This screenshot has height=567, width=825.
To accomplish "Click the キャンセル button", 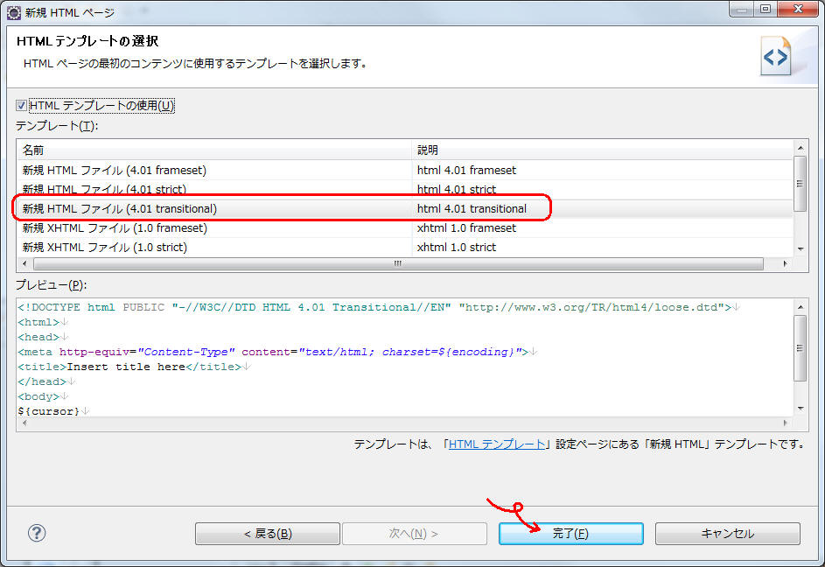I will coord(727,534).
